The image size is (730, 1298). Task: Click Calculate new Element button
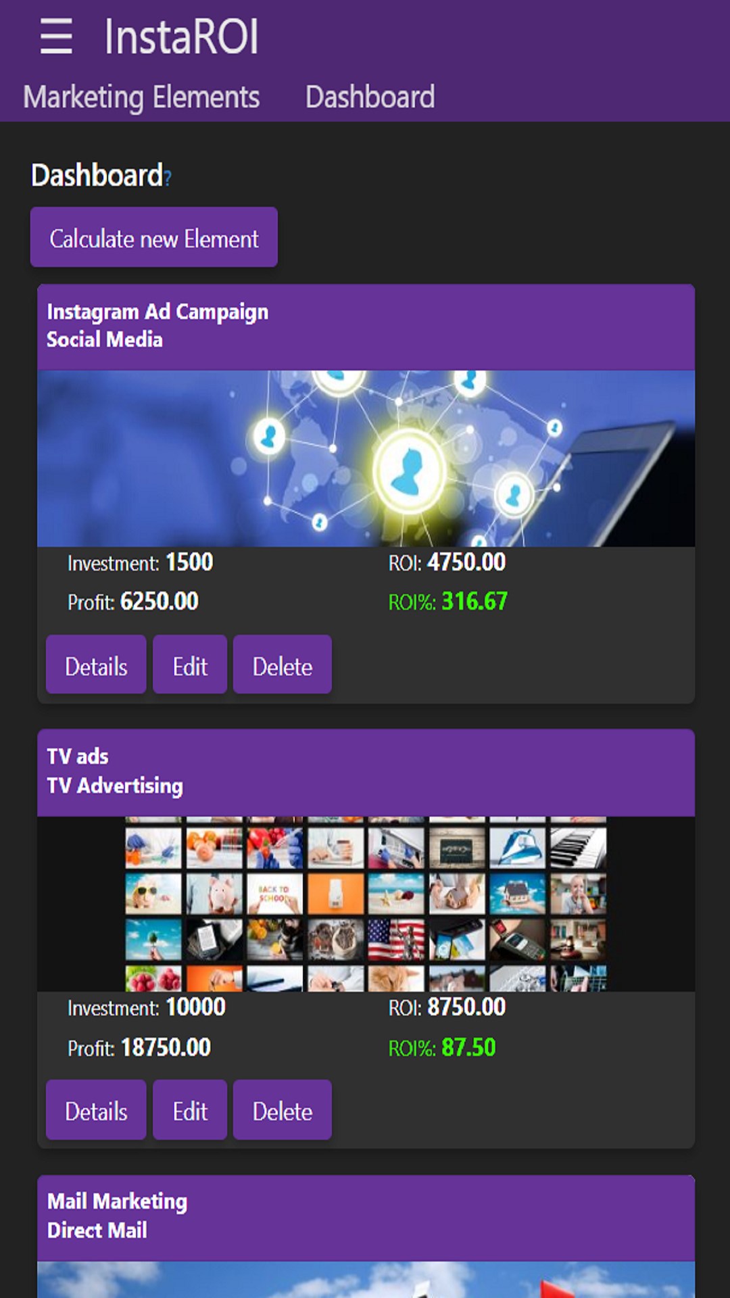pos(154,237)
